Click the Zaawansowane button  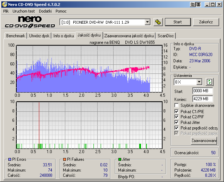(x=204, y=141)
